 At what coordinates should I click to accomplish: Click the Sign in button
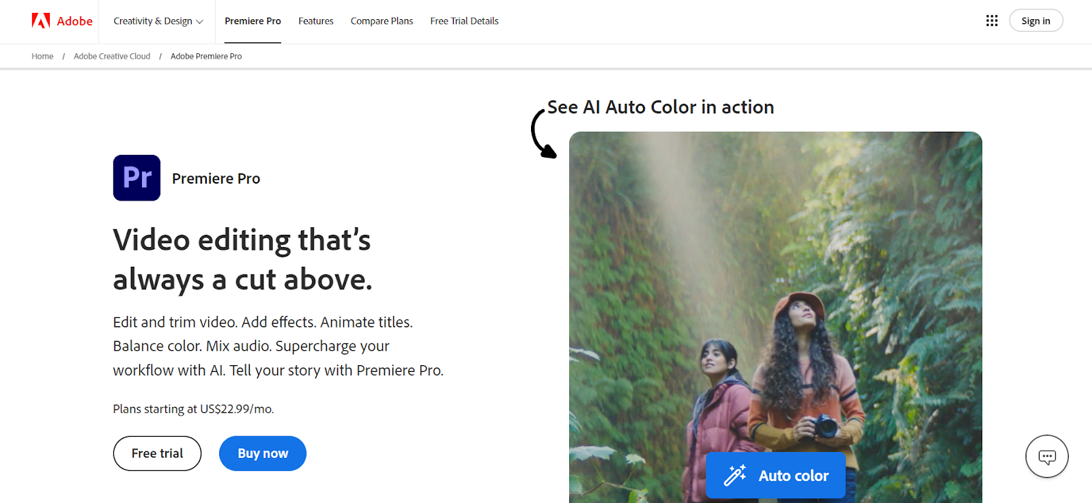point(1036,20)
